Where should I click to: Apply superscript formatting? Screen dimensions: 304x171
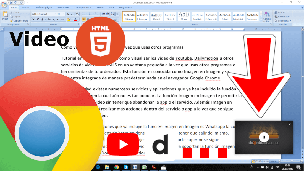(58, 19)
